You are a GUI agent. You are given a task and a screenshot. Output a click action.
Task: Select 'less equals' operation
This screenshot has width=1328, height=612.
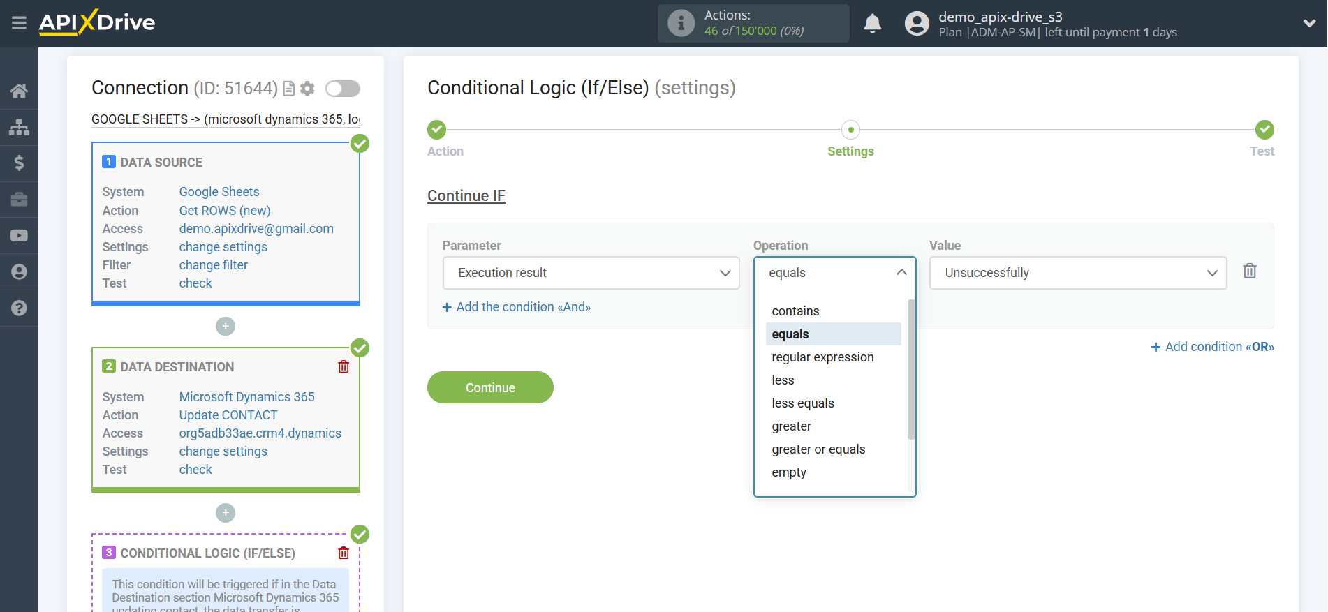(x=833, y=403)
